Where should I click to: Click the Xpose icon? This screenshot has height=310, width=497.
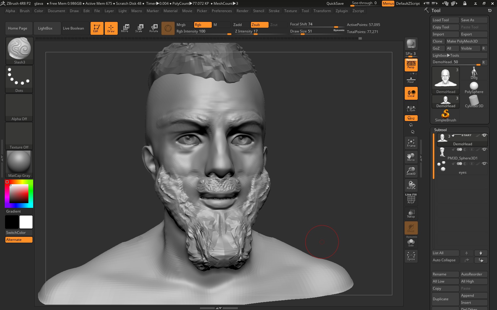coord(411,256)
